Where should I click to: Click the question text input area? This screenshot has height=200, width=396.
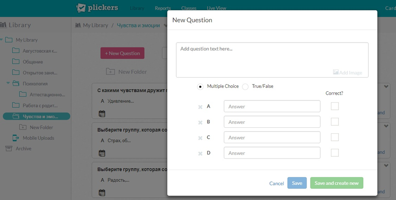pyautogui.click(x=272, y=56)
